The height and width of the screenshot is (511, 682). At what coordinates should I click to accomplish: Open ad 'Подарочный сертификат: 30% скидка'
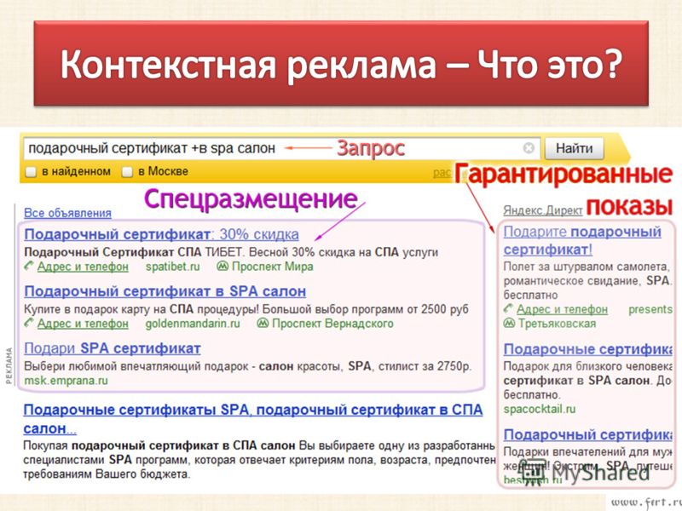click(x=161, y=234)
